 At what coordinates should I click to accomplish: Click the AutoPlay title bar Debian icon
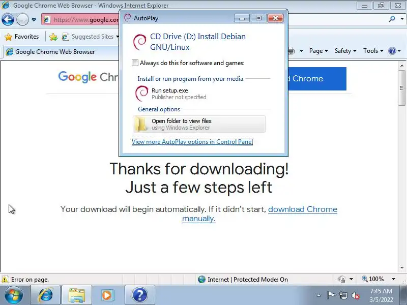click(128, 18)
